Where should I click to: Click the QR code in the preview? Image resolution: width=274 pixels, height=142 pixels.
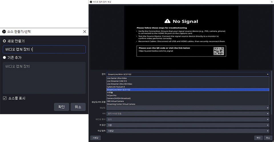pyautogui.click(x=219, y=51)
